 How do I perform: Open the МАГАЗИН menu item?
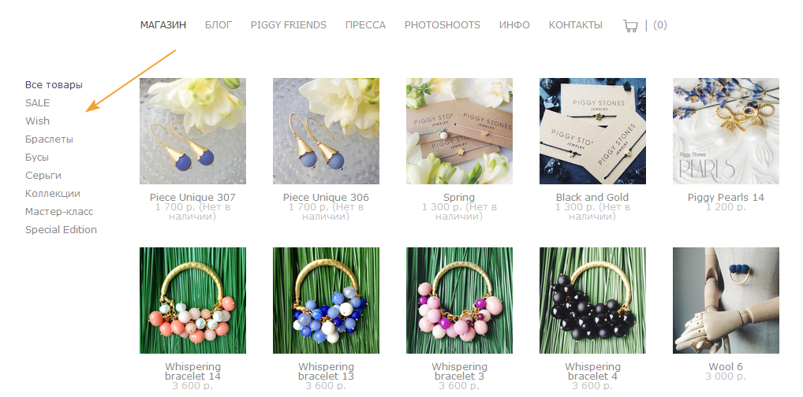(x=163, y=25)
